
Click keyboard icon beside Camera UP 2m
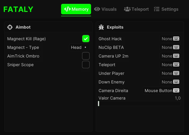point(176,56)
